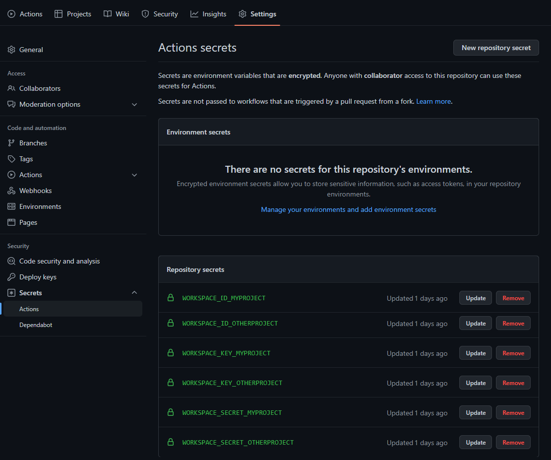Image resolution: width=551 pixels, height=460 pixels.
Task: Click the Webhooks icon in sidebar
Action: (11, 191)
